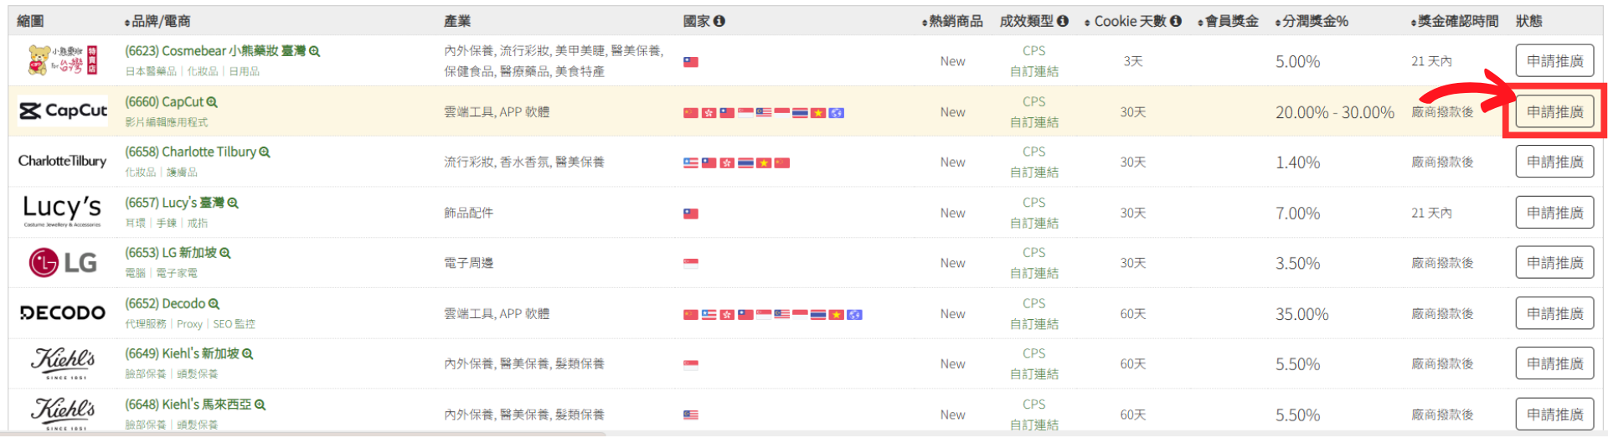This screenshot has width=1608, height=443.
Task: Open the Kiehl's 新加坡 logo thumbnail
Action: [63, 363]
